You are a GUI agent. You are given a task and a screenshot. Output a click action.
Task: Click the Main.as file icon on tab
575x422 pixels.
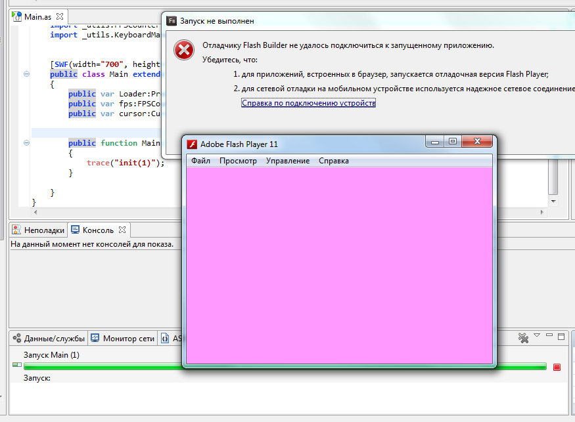coord(16,16)
